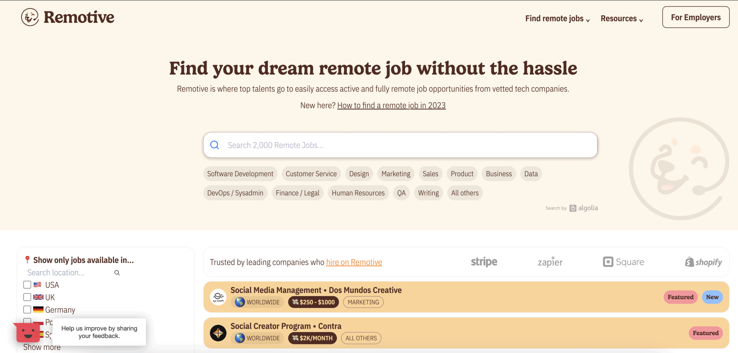738x353 pixels.
Task: Select the Writing category chip
Action: [x=428, y=193]
